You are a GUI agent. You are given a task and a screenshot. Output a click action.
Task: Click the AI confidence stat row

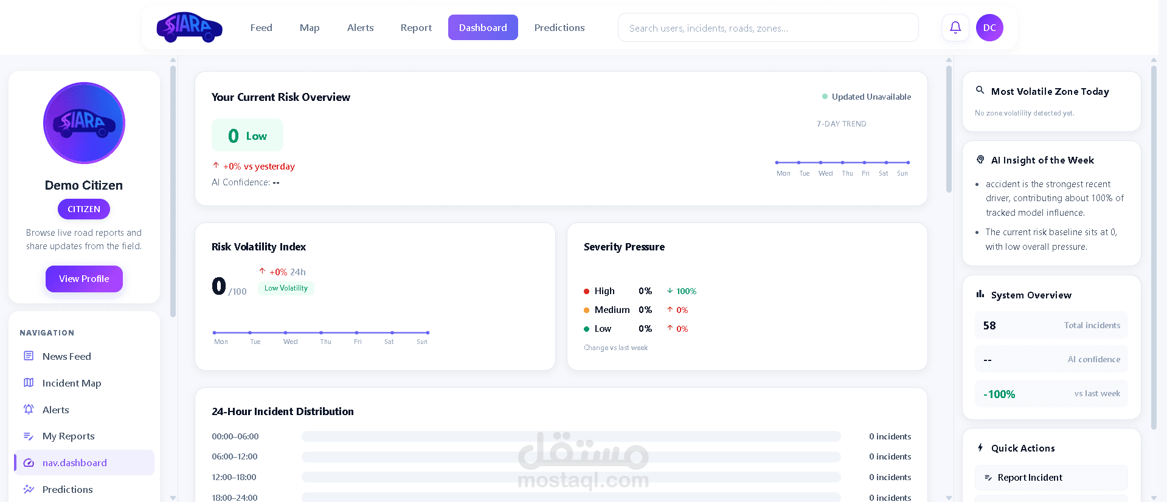(x=1051, y=359)
